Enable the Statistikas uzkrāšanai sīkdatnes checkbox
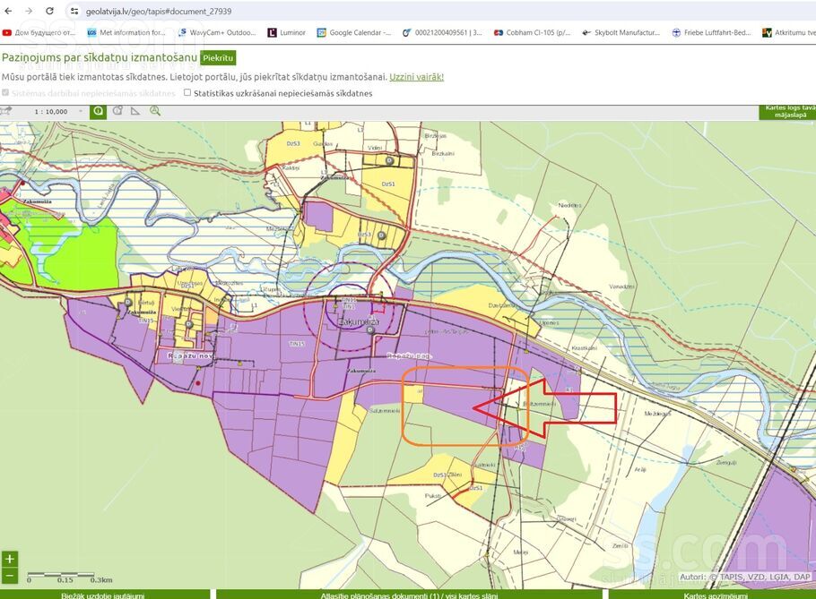Screen dimensions: 816x599 pyautogui.click(x=187, y=92)
